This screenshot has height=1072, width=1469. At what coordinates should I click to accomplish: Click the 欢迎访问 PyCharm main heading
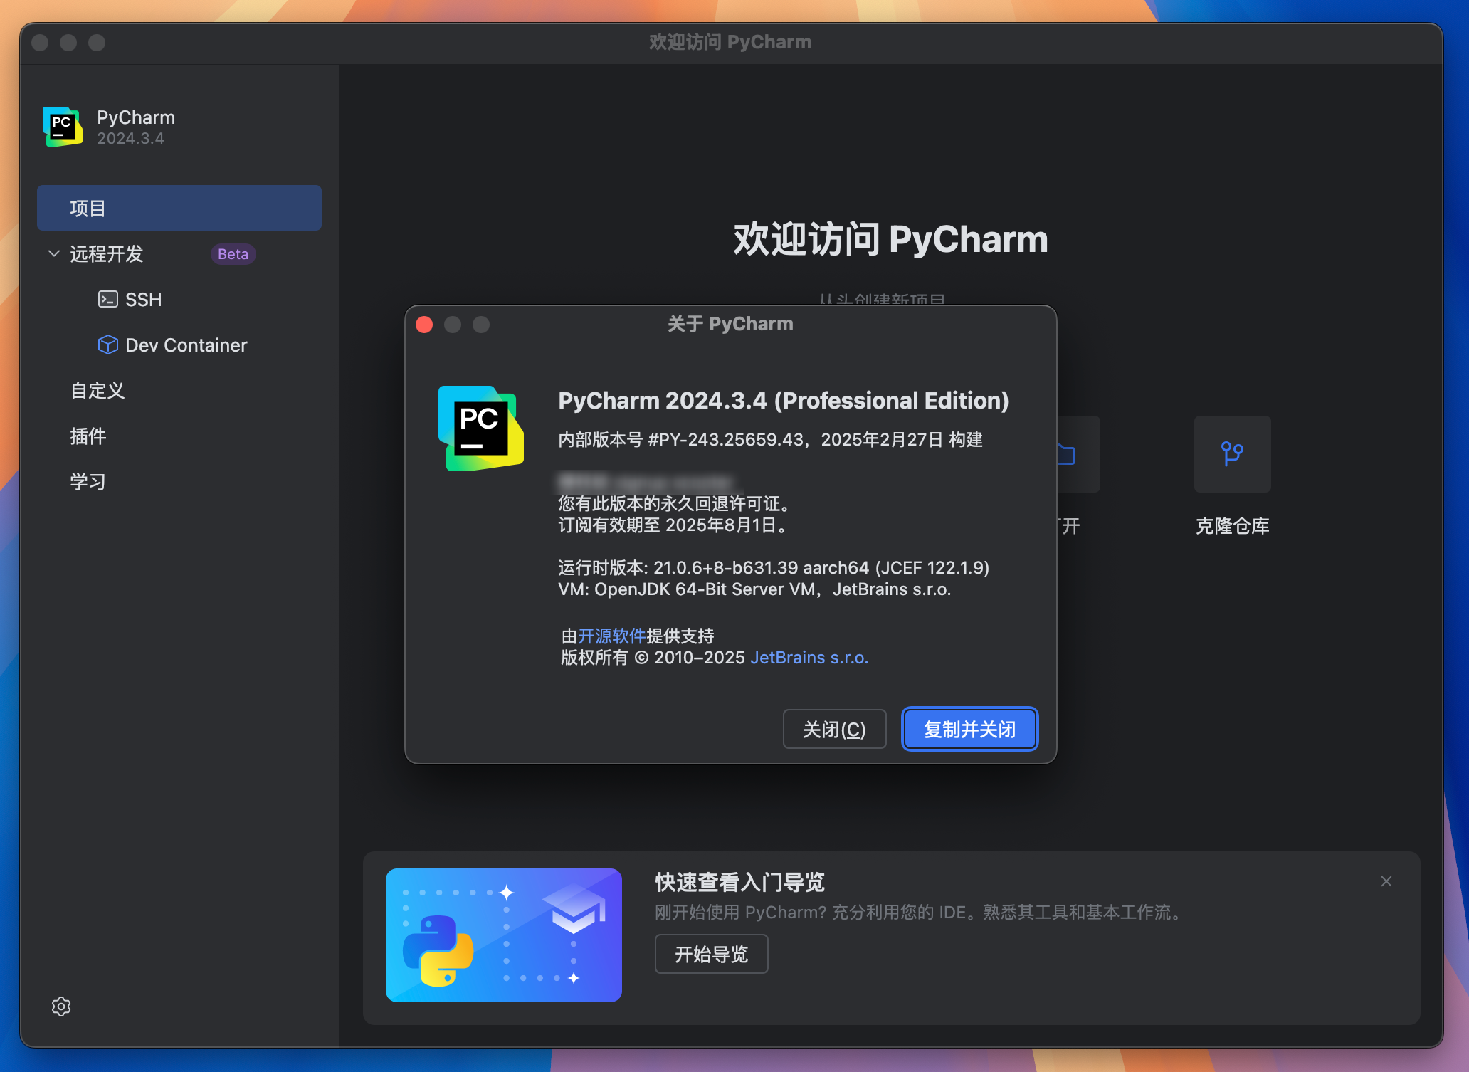coord(890,239)
